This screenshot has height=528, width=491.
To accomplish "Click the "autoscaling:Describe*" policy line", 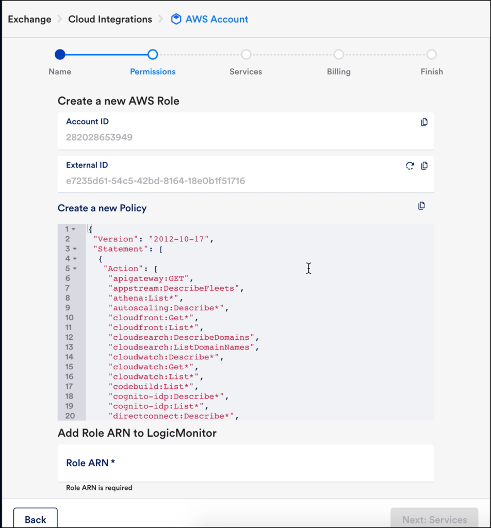I will coord(168,308).
